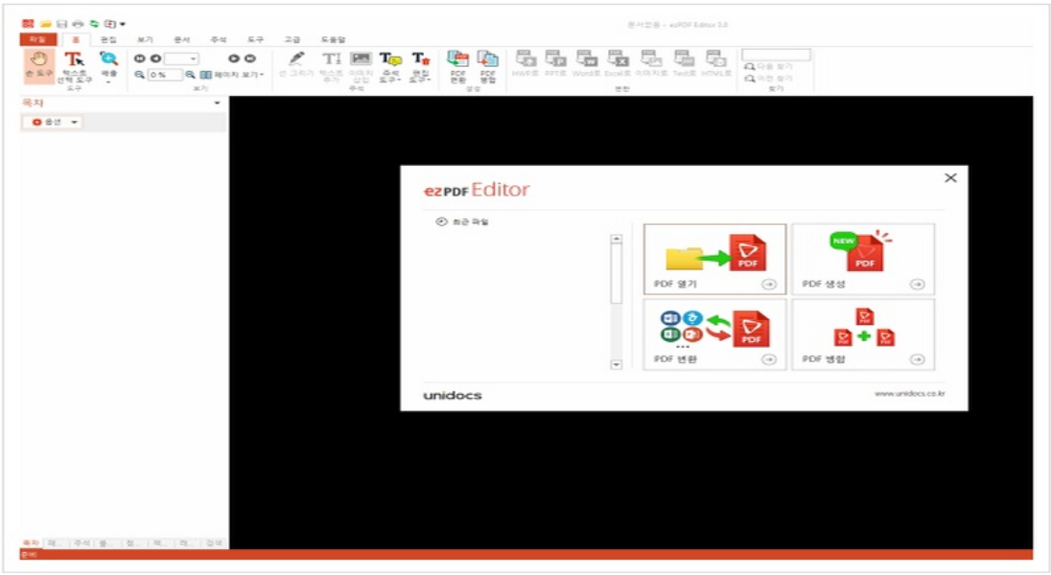This screenshot has height=575, width=1051.
Task: Click the save icon in quick access toolbar
Action: click(61, 24)
